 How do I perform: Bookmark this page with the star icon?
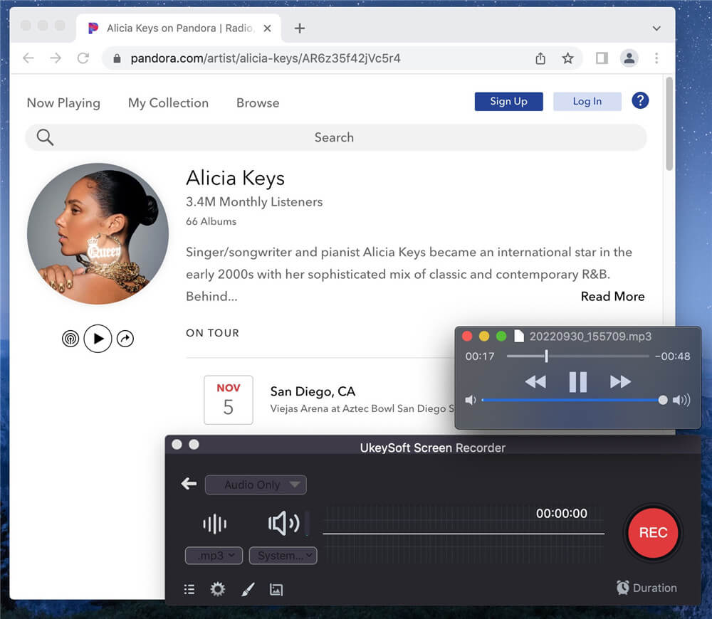pyautogui.click(x=567, y=58)
